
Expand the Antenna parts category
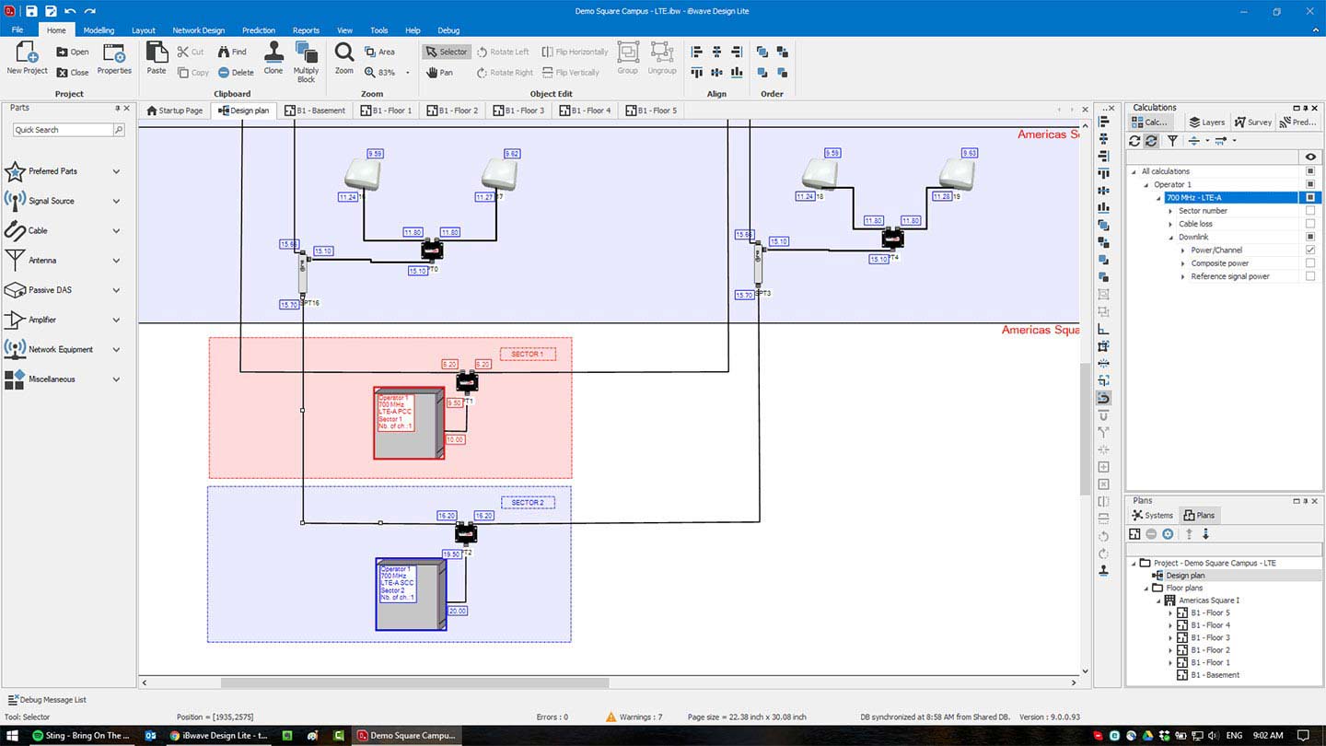(x=116, y=261)
